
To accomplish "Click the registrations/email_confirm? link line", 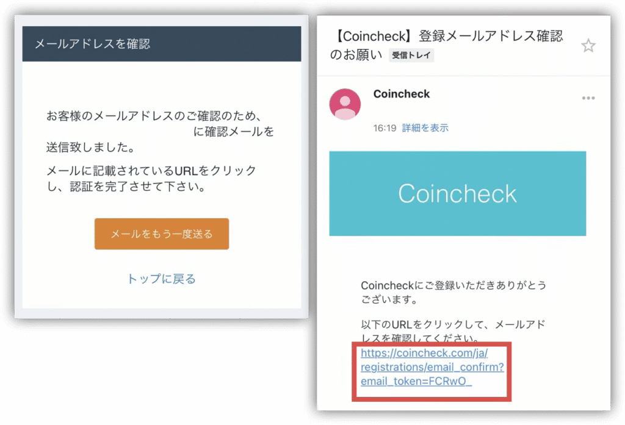I will [x=432, y=367].
